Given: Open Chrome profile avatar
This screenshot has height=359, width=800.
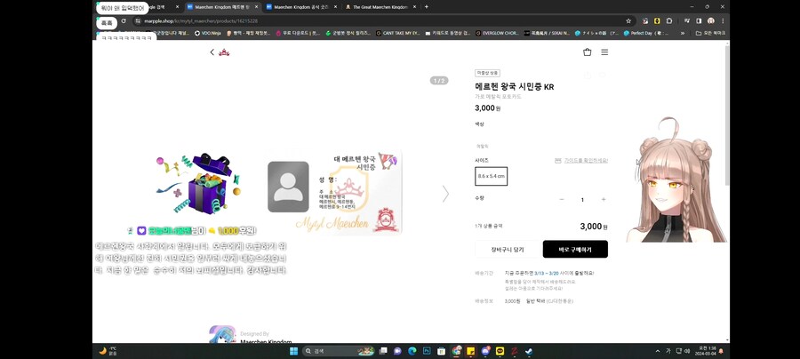Looking at the screenshot, I should [711, 21].
